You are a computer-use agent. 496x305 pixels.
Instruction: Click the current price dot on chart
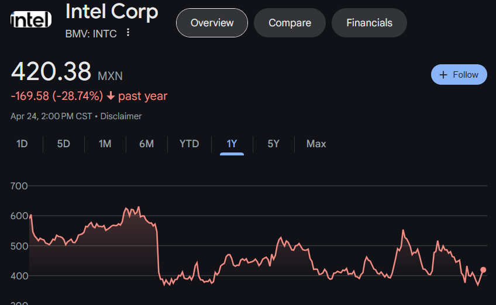[x=483, y=270]
